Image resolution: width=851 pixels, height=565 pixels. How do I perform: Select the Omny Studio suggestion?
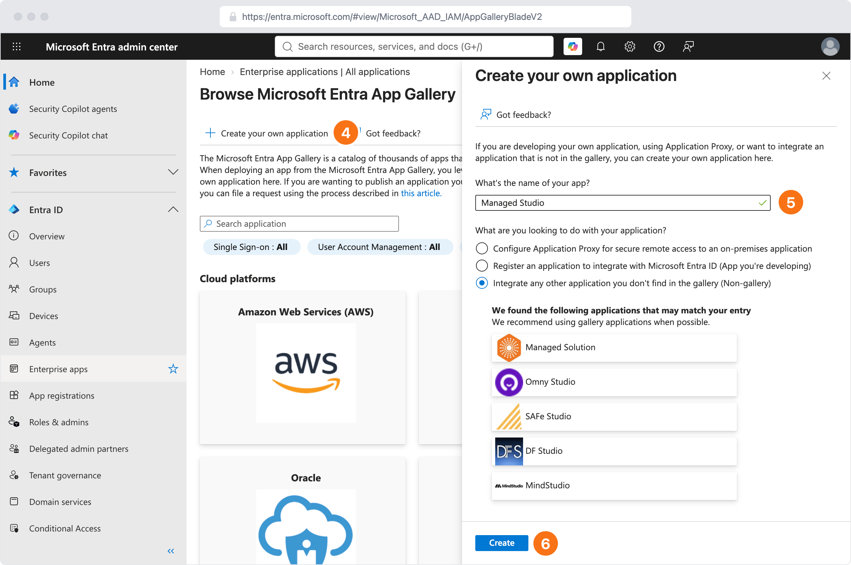[x=614, y=382]
